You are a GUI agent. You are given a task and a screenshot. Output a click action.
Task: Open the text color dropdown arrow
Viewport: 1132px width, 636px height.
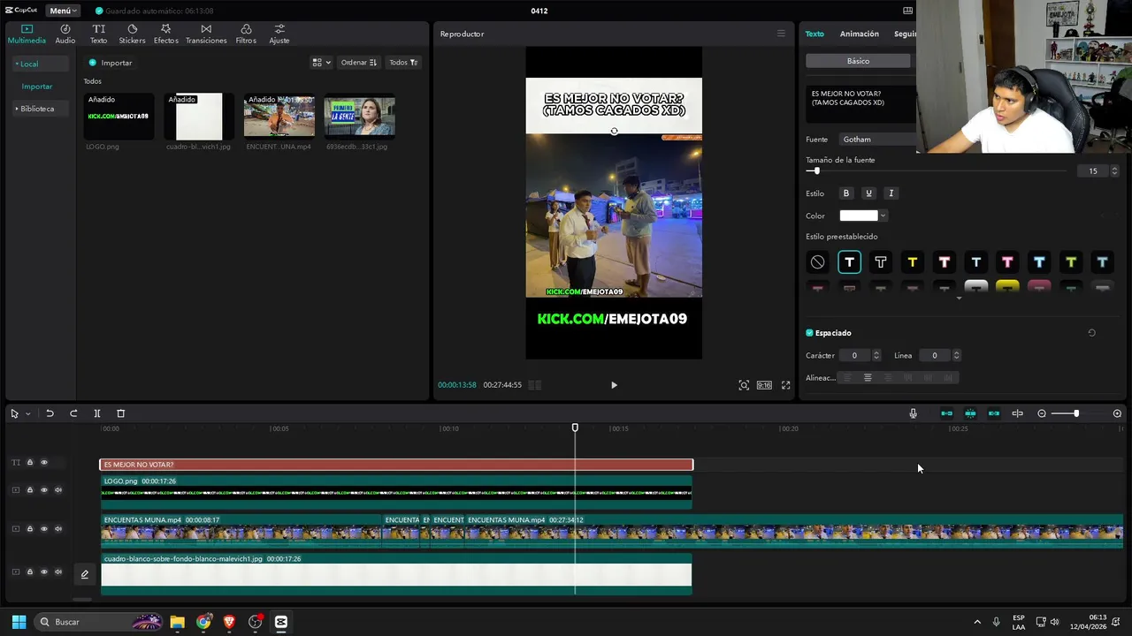point(883,216)
